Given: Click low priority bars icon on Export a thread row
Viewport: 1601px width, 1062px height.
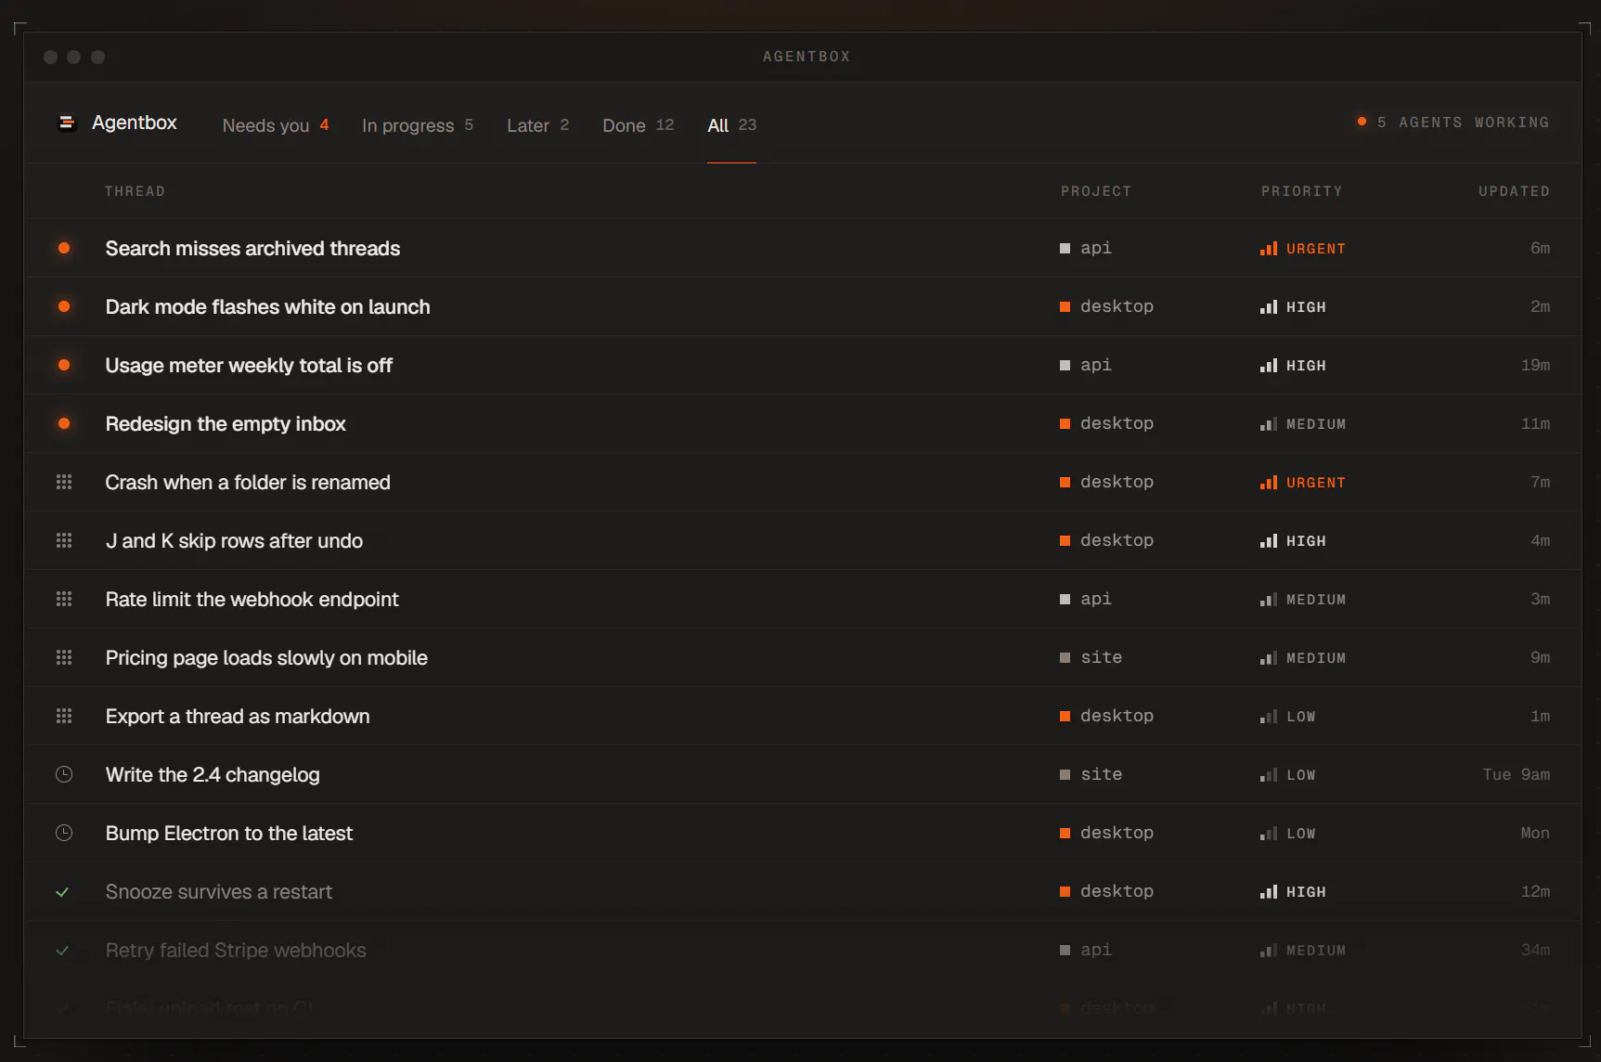Looking at the screenshot, I should coord(1269,717).
